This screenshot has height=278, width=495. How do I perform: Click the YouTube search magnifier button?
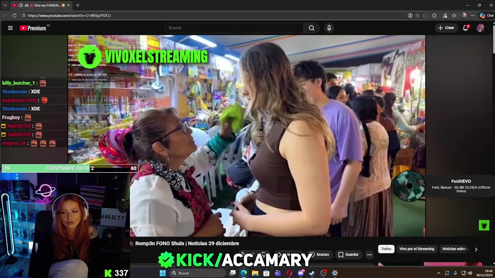pyautogui.click(x=311, y=28)
